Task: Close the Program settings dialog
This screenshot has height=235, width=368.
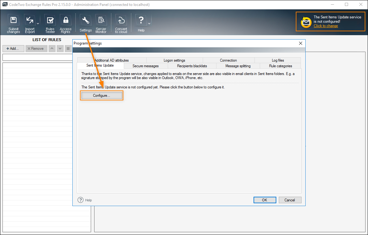Action: (x=300, y=43)
